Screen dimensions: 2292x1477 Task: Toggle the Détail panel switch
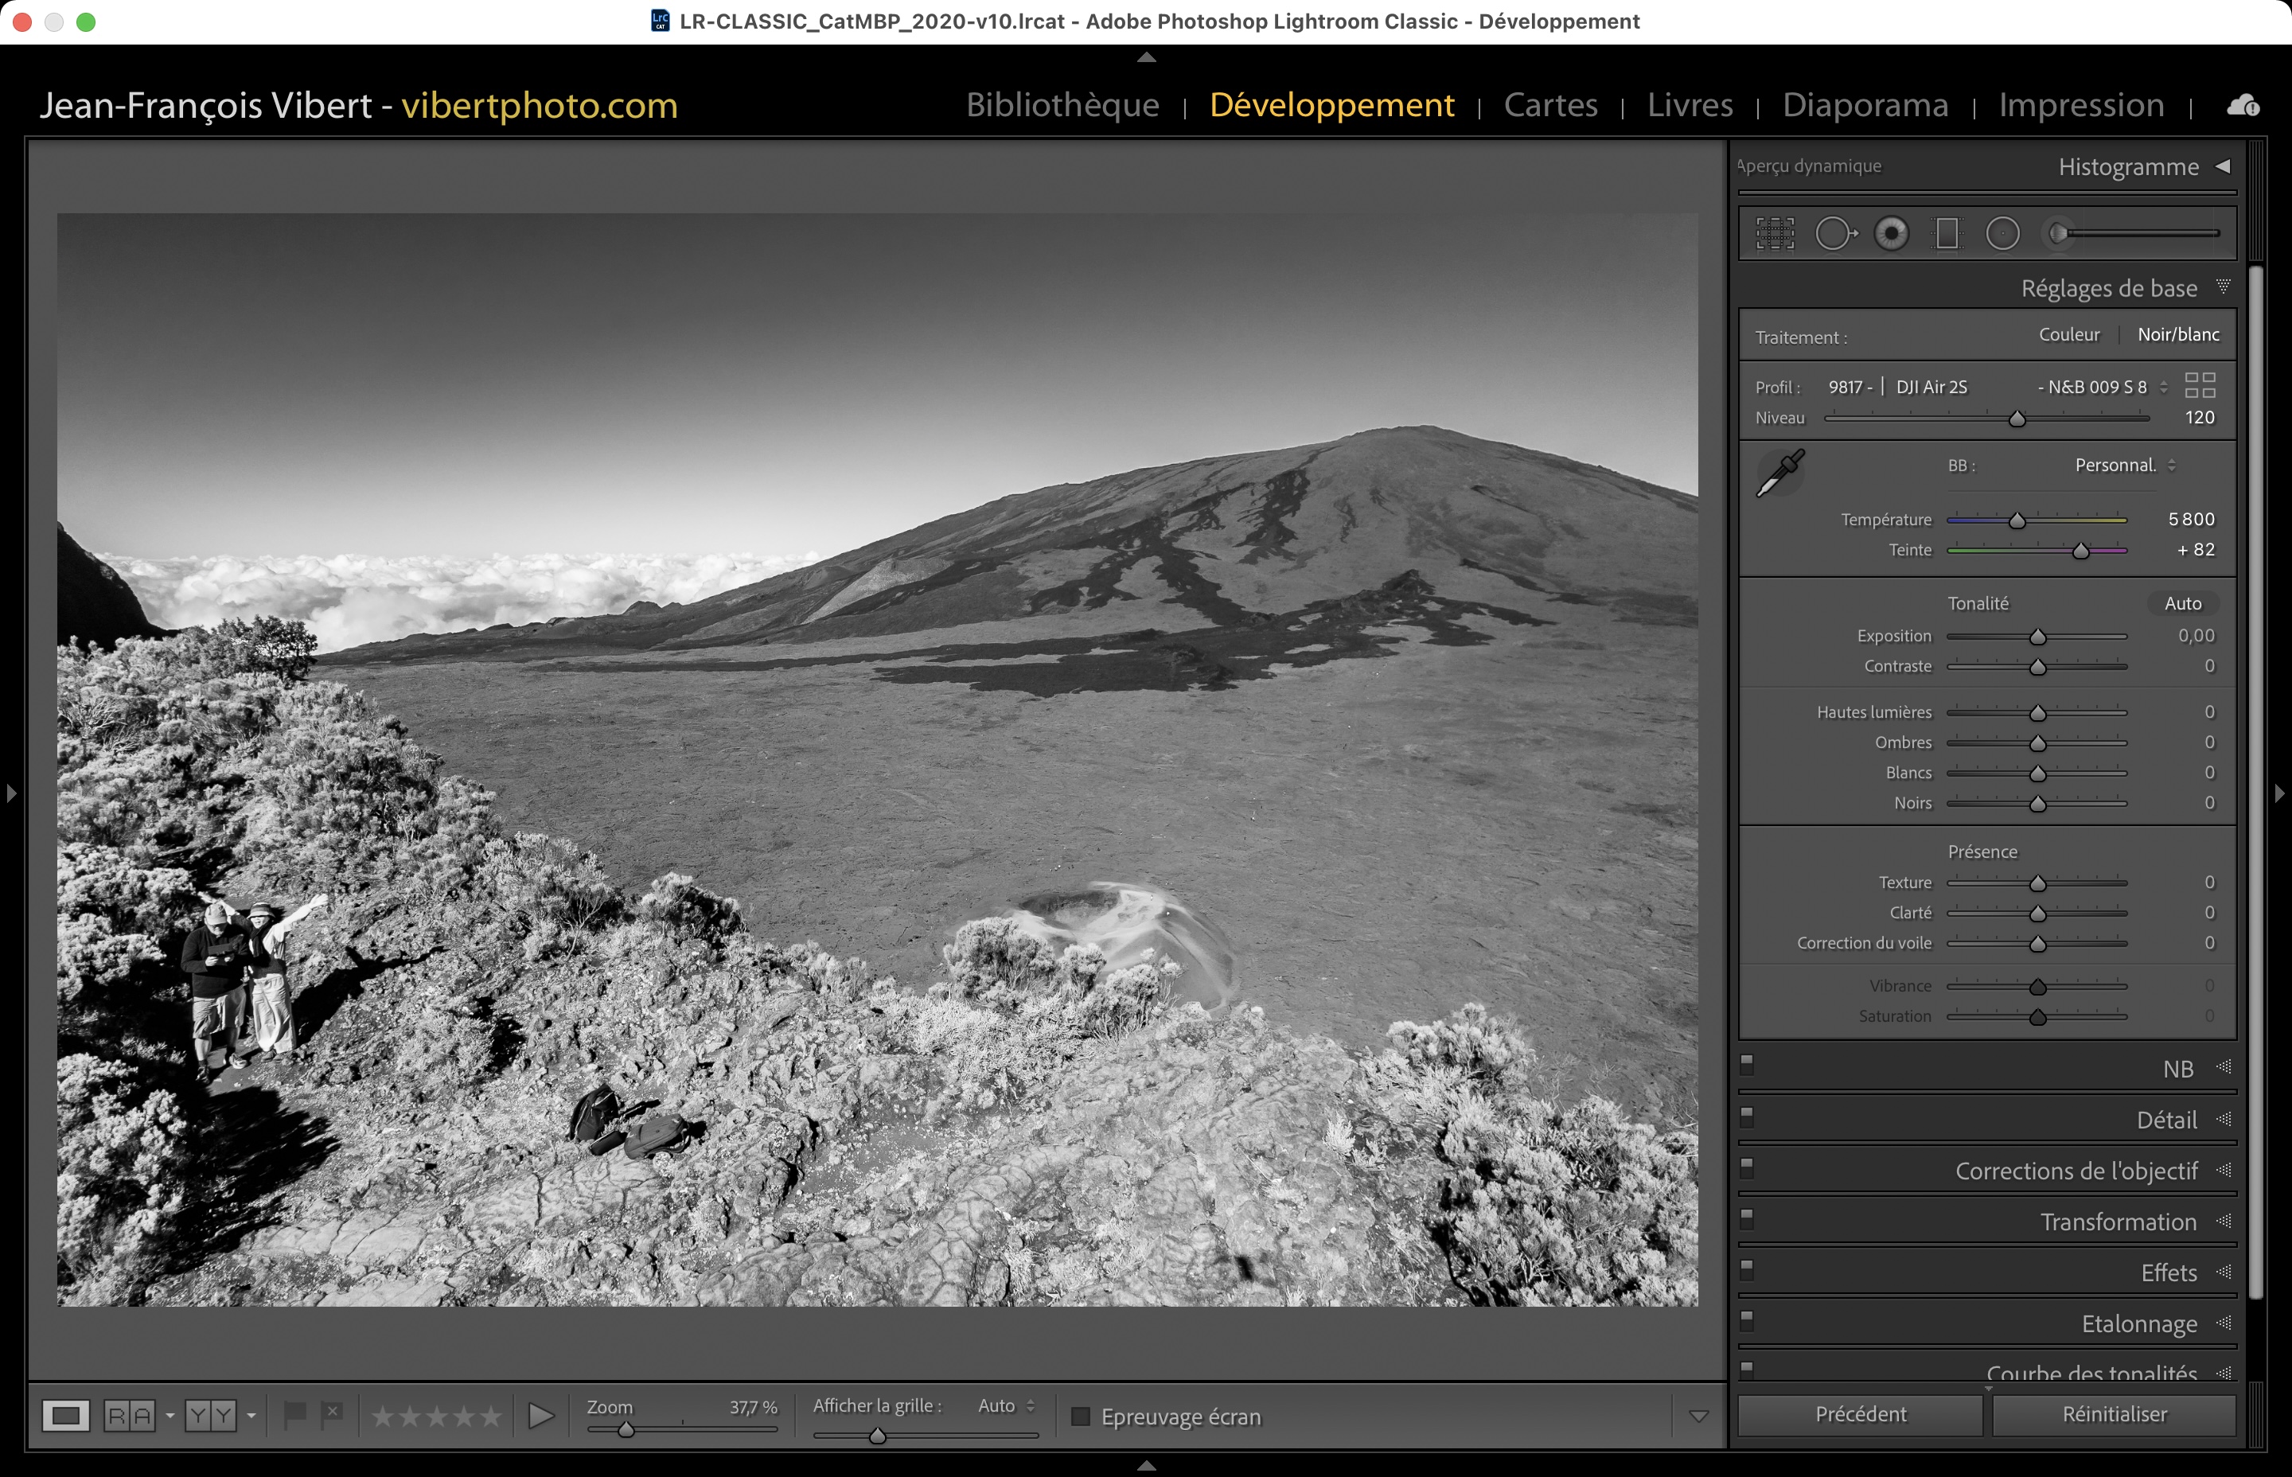(x=1746, y=1117)
